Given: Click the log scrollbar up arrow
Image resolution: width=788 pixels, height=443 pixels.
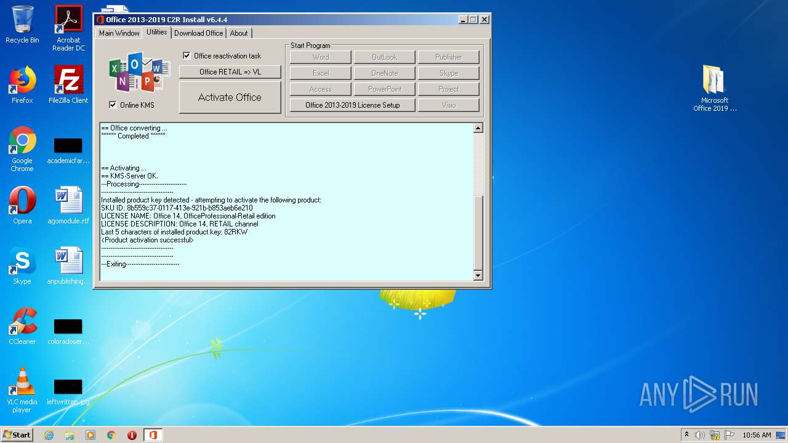Looking at the screenshot, I should pos(478,128).
